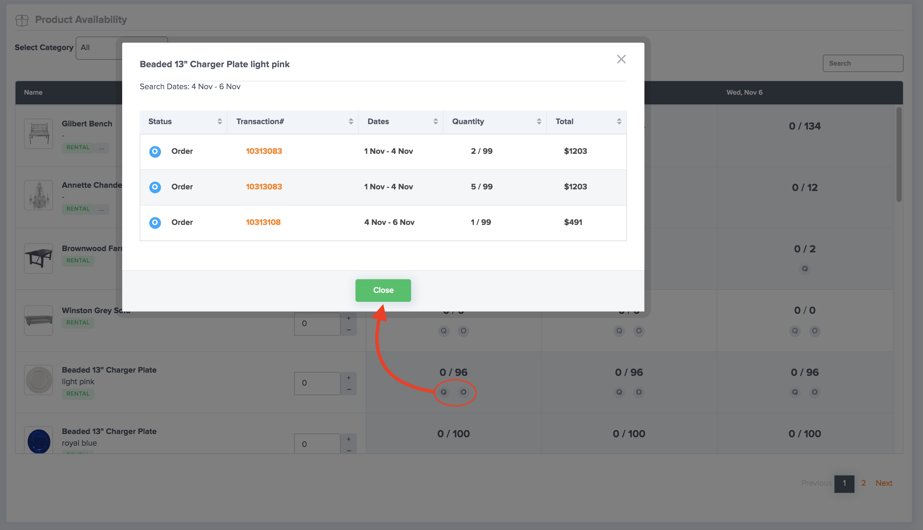Click the order status icon for quantity 2 / 99

155,152
